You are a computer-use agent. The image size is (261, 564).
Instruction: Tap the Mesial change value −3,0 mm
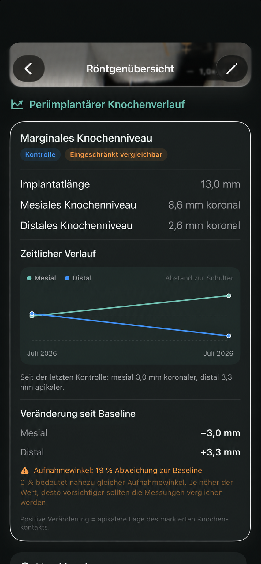(x=220, y=433)
